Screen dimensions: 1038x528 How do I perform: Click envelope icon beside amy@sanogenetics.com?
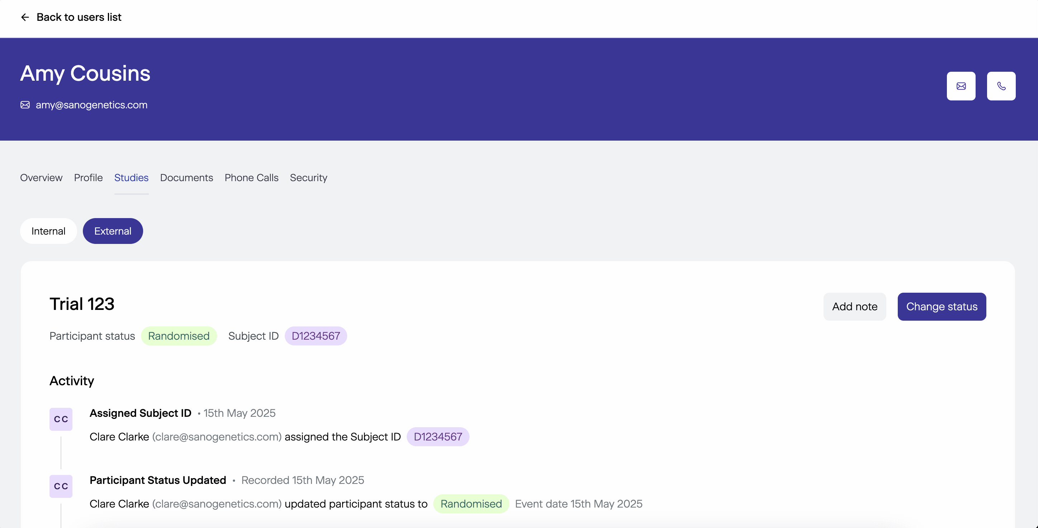pyautogui.click(x=25, y=105)
